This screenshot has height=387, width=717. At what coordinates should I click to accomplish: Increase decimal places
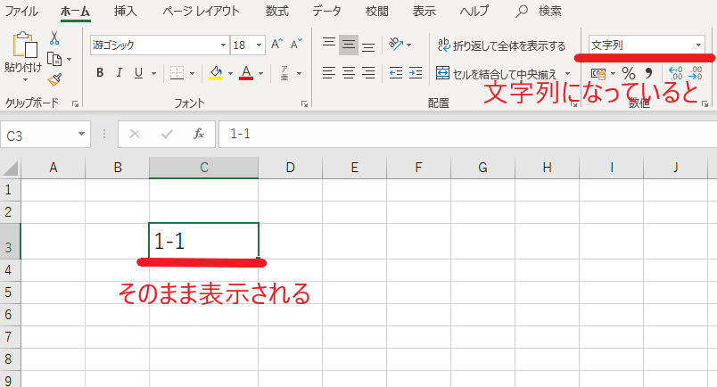pos(675,73)
